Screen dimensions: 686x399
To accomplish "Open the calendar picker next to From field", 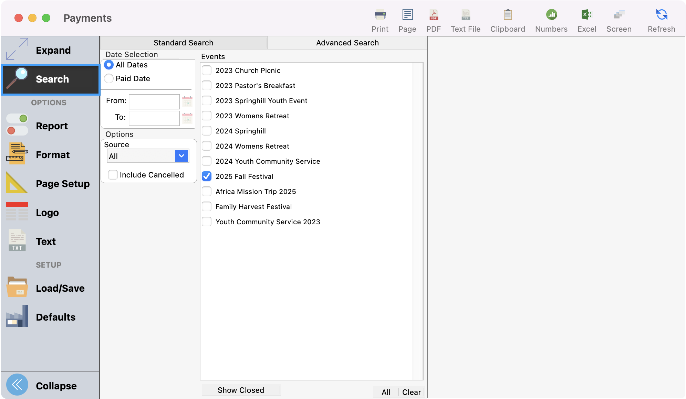I will 187,101.
